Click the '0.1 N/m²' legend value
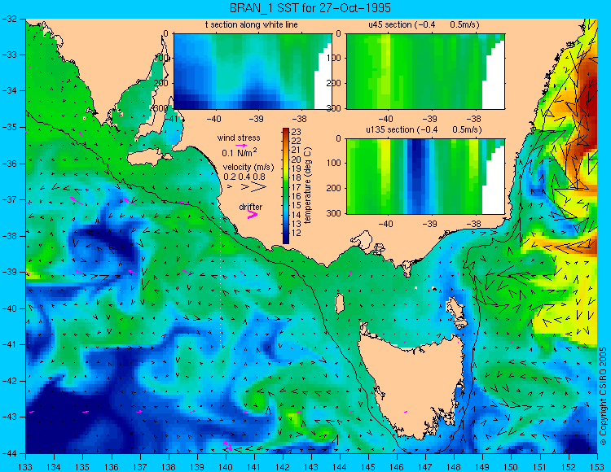Screen dimensions: 611x472 point(240,152)
